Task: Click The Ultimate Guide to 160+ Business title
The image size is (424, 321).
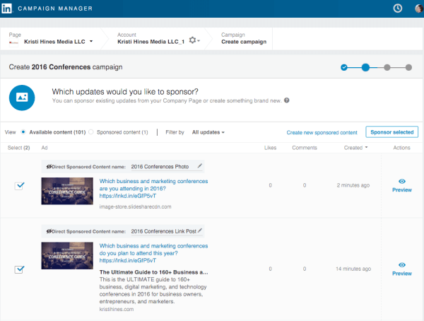Action: coord(153,272)
